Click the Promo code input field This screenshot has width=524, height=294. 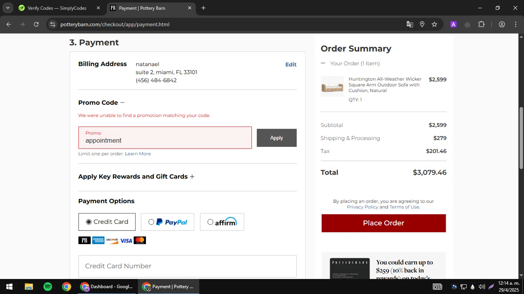pos(165,138)
